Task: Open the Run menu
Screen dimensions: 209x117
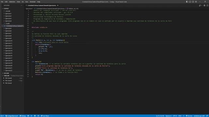Action: tap(27, 2)
